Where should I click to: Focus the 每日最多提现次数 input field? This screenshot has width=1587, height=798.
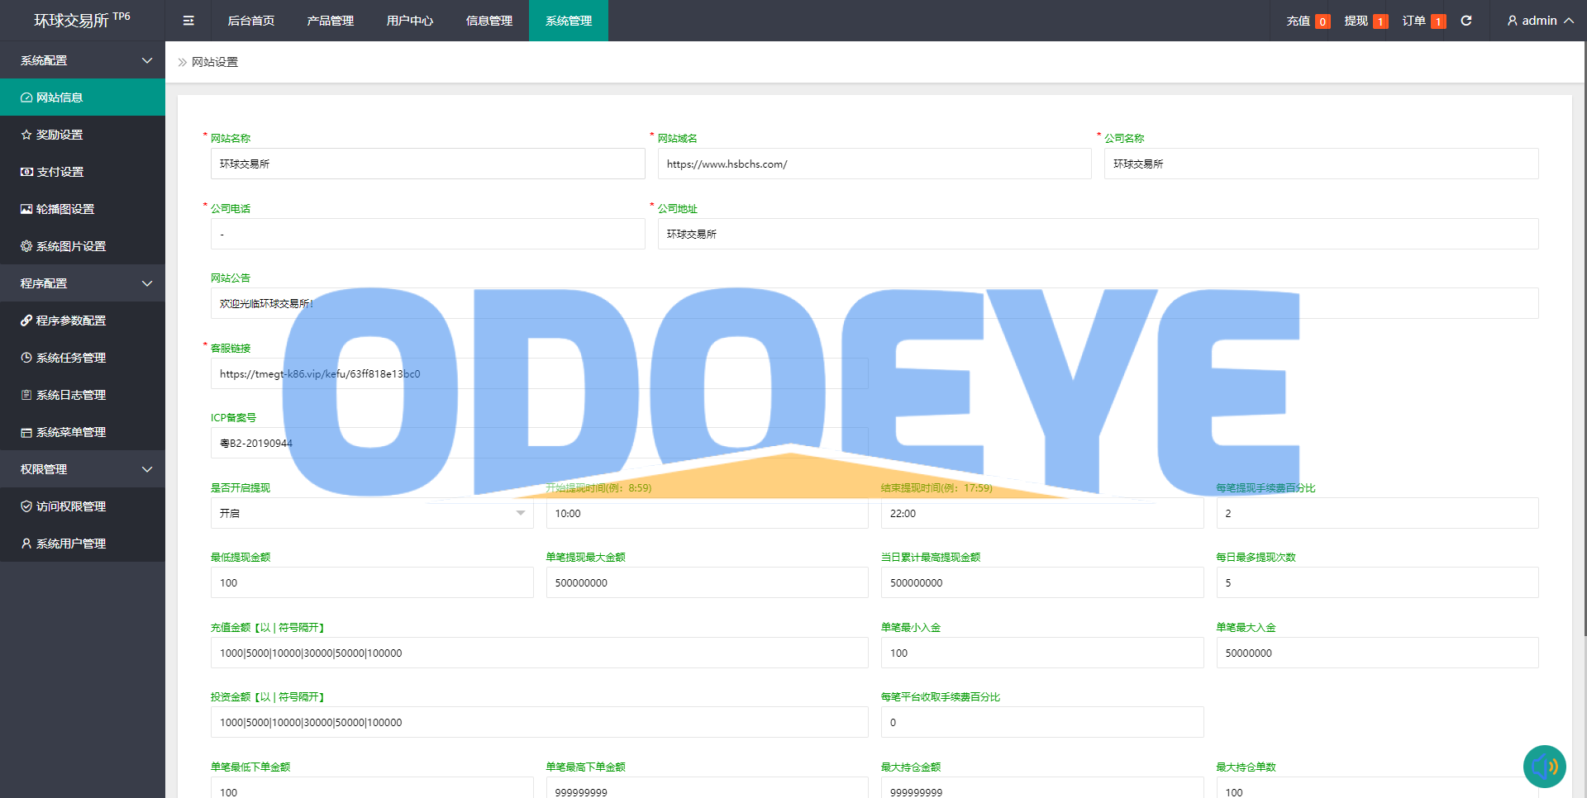tap(1378, 582)
